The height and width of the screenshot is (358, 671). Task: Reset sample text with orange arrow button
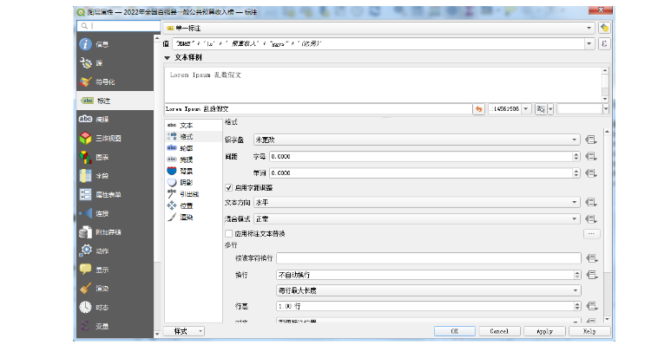[478, 109]
